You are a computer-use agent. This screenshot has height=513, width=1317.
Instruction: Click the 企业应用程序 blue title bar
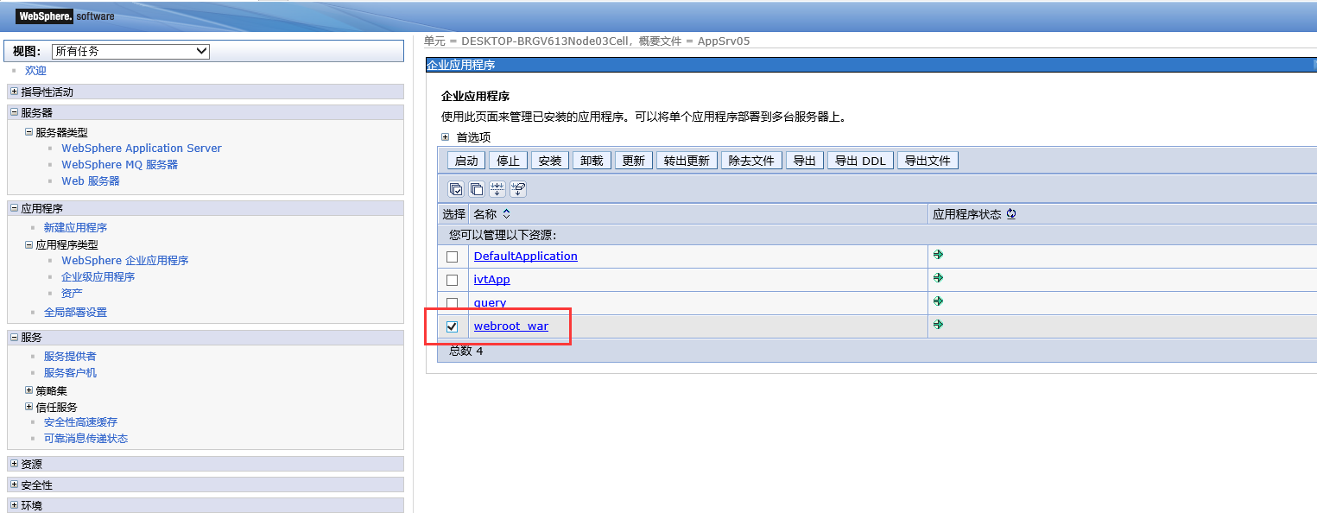pos(871,65)
